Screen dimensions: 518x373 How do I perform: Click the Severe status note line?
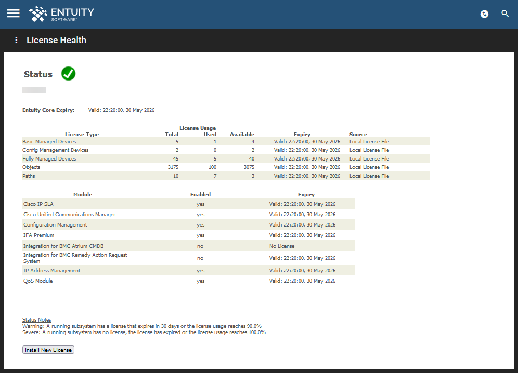pyautogui.click(x=144, y=332)
